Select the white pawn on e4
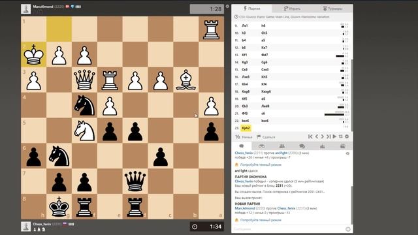 click(110, 105)
